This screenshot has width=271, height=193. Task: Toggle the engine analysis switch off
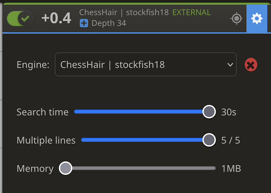pos(20,18)
